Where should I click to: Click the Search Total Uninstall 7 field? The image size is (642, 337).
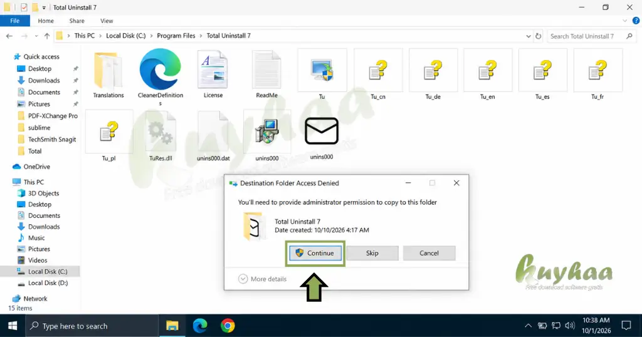[x=591, y=36]
